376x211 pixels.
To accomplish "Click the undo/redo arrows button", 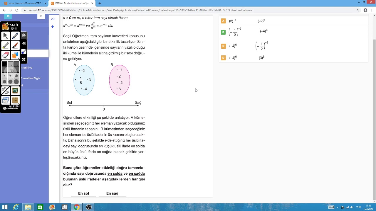I will tap(5, 91).
